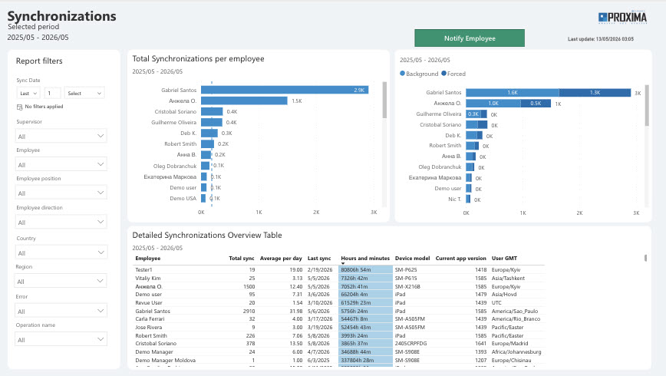The width and height of the screenshot is (666, 376).
Task: Select 'Vitaliy Kim' in the table
Action: pyautogui.click(x=148, y=279)
